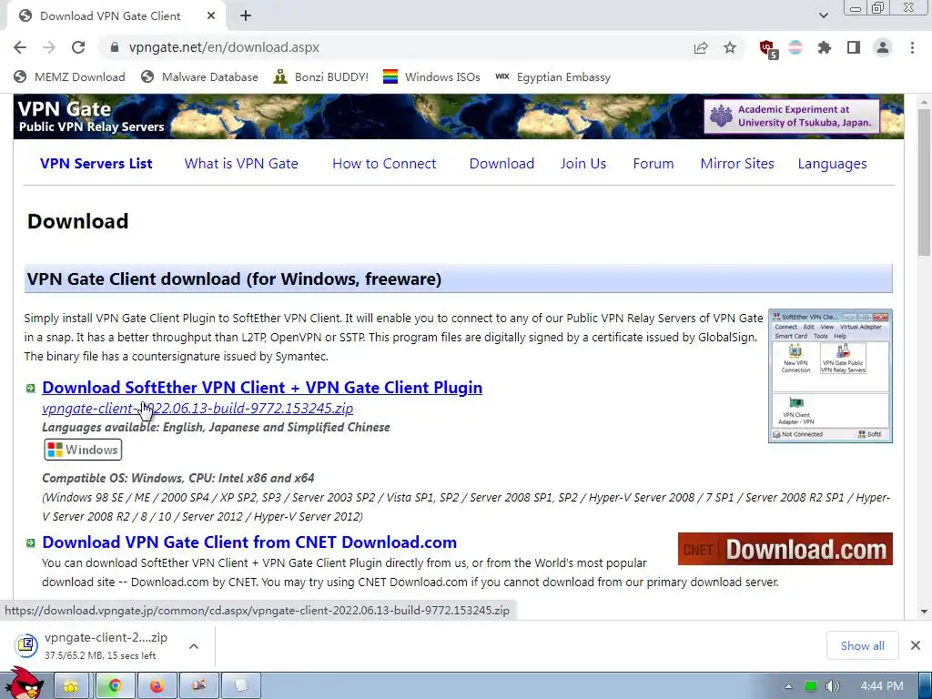Select the VPN Servers List menu item

click(96, 164)
